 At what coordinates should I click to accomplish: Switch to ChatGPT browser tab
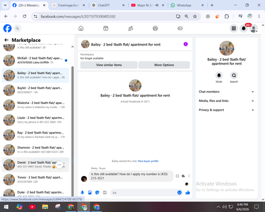pyautogui.click(x=108, y=5)
